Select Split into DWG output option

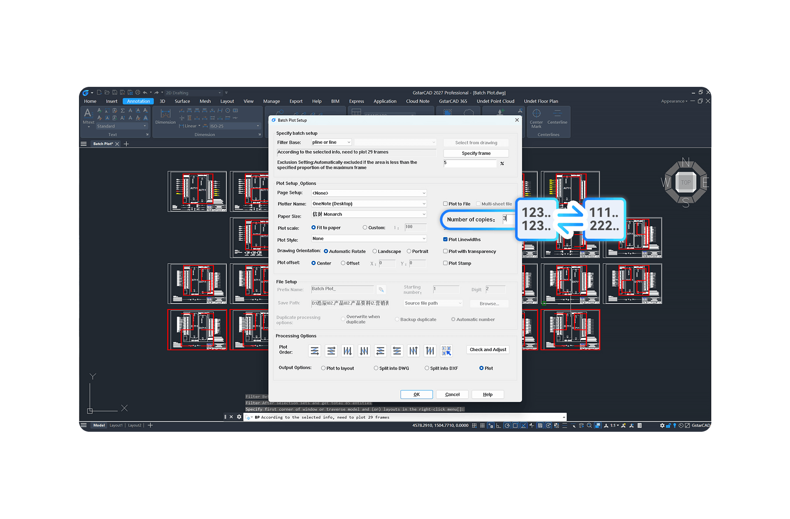376,368
